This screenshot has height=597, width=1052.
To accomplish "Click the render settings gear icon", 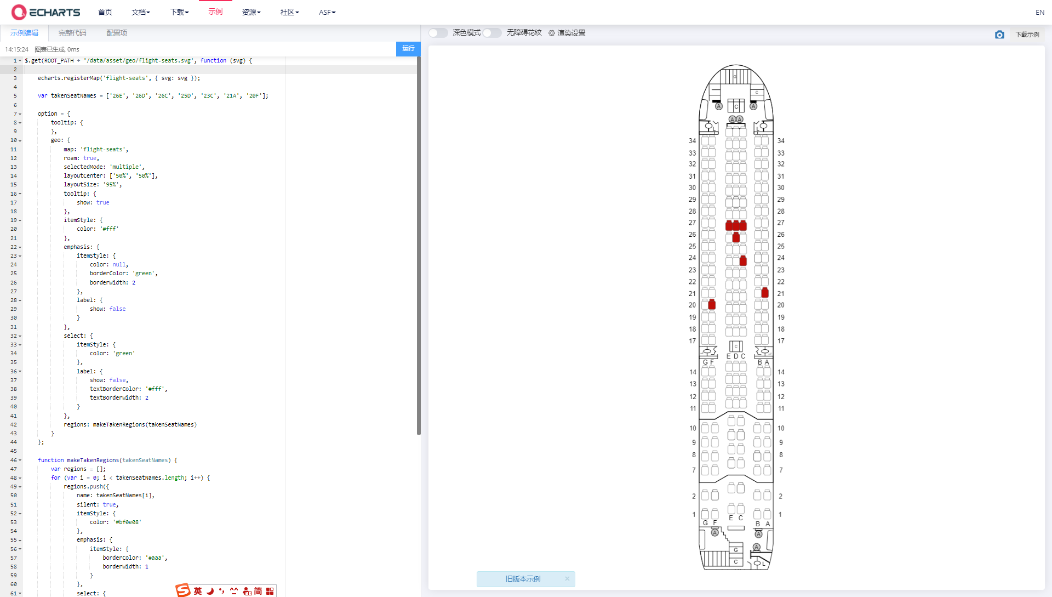I will tap(552, 33).
